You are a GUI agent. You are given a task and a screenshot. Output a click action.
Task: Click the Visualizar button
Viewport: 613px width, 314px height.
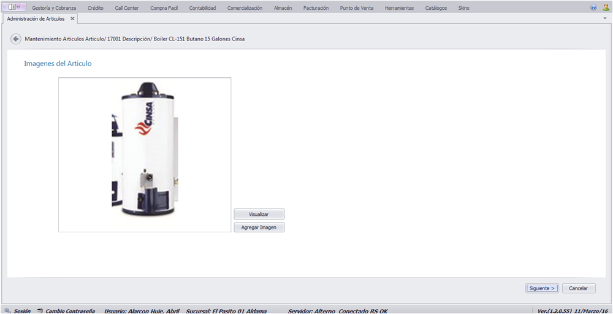point(259,214)
